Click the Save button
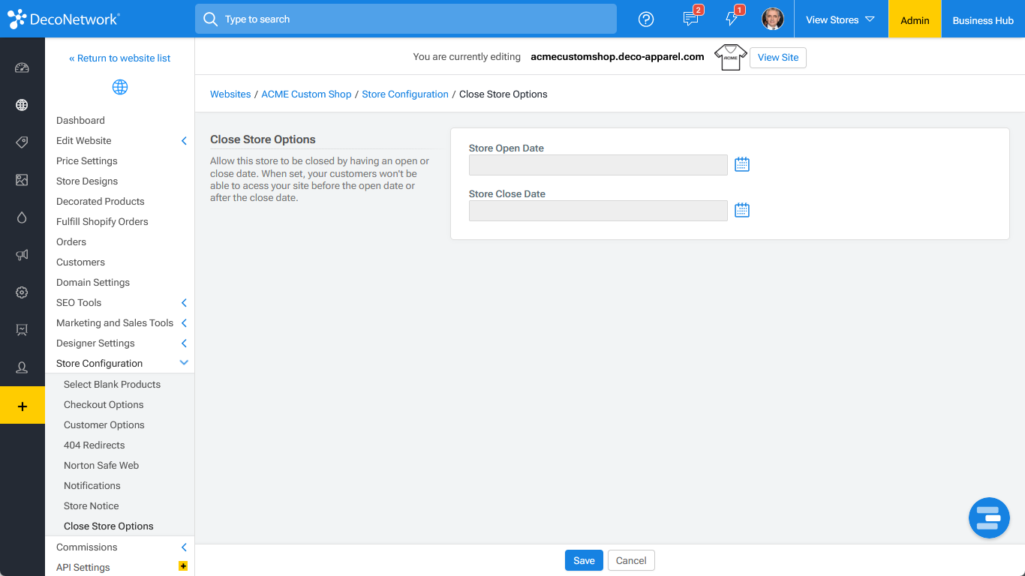This screenshot has height=576, width=1025. click(x=584, y=560)
